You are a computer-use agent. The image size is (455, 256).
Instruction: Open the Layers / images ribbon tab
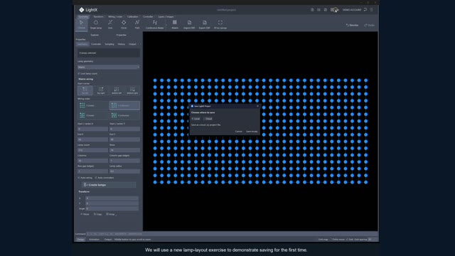point(166,16)
